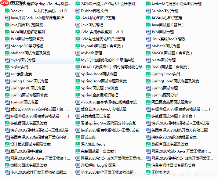
Task: Click the Word icon of Dubbo部署文档
Action: pos(78,11)
